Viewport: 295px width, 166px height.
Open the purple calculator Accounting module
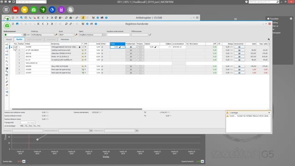point(61,10)
